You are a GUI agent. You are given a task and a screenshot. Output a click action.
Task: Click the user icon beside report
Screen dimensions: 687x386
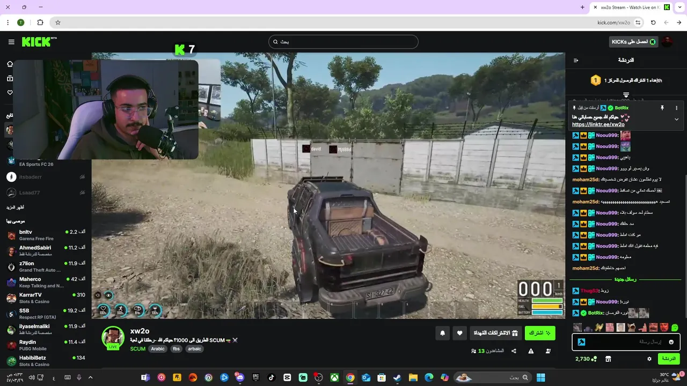point(548,351)
